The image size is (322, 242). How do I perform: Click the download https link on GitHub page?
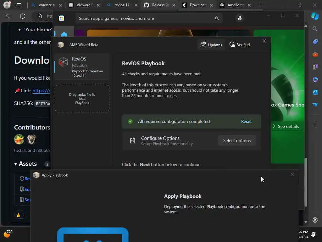point(41,91)
